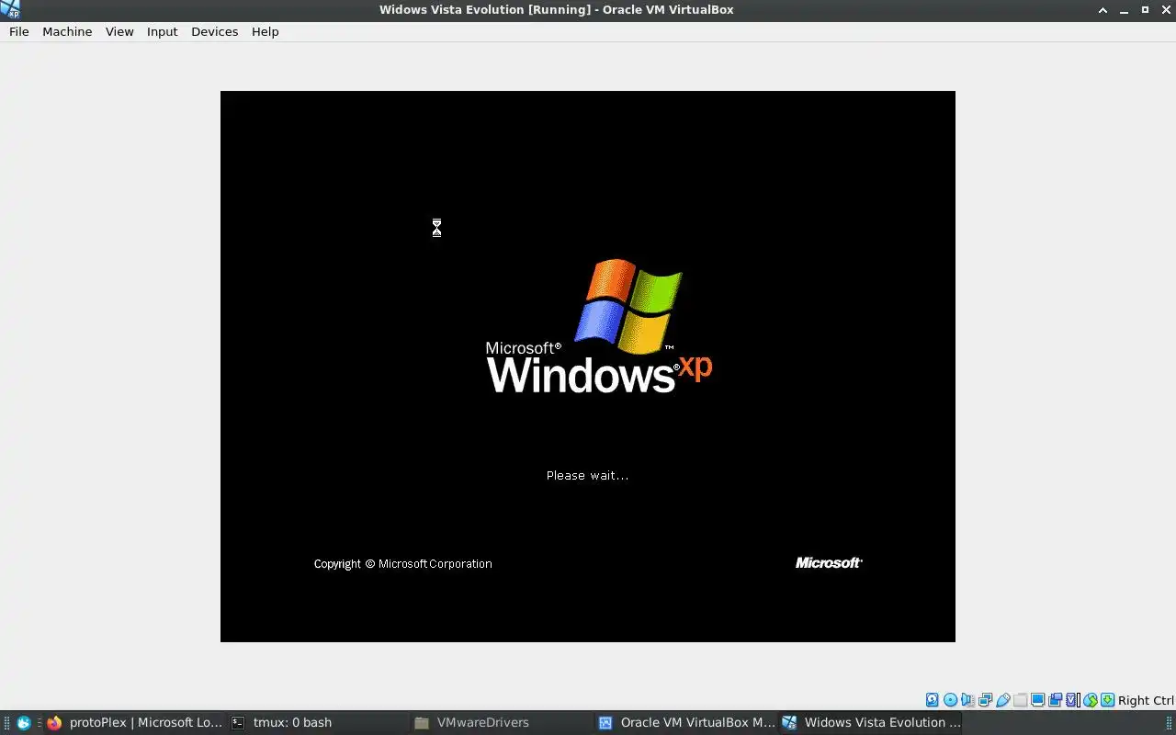
Task: Open the Help menu
Action: pyautogui.click(x=265, y=31)
